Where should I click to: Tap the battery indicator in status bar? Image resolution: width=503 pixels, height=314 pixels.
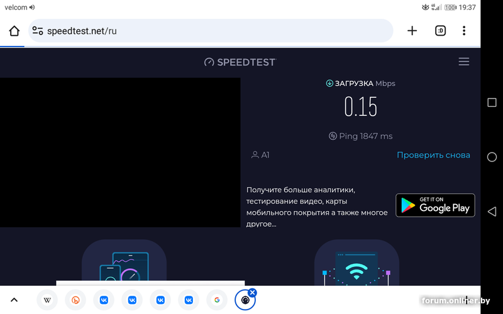450,8
